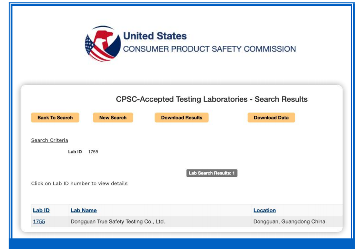Image resolution: width=359 pixels, height=249 pixels.
Task: Start a New Search
Action: (x=113, y=118)
